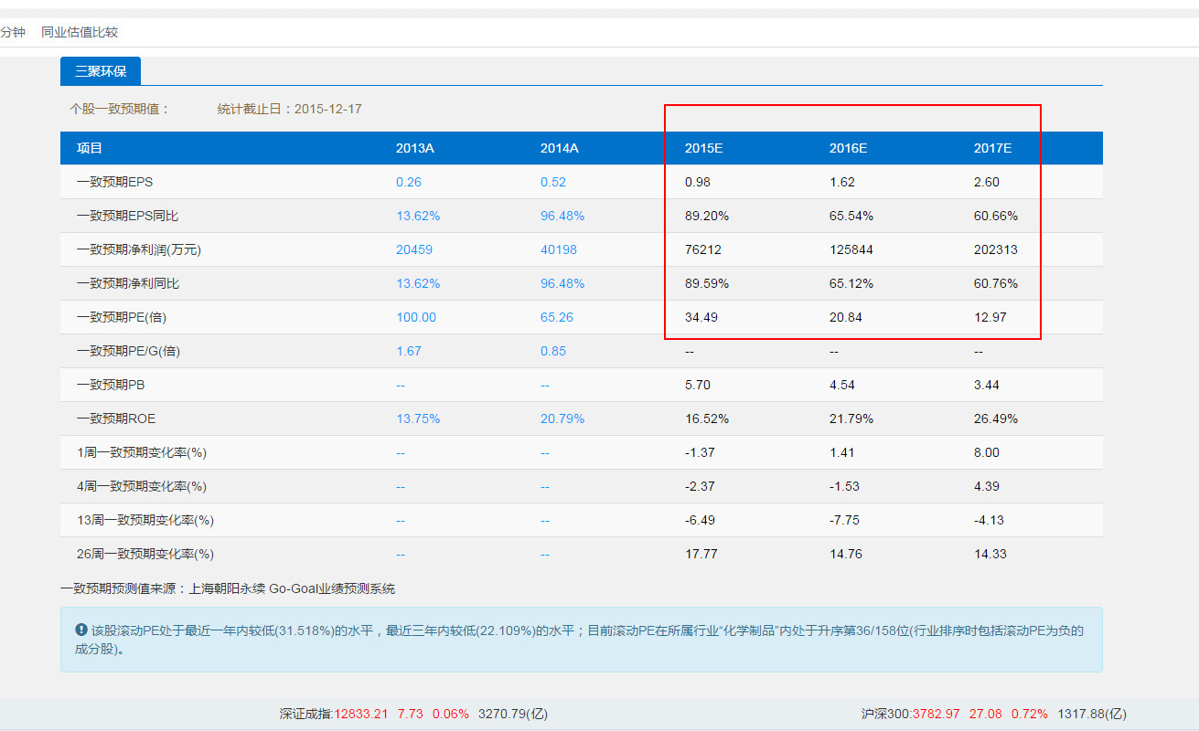Viewport: 1199px width, 731px height.
Task: Click the 2013A EPS value 0.26
Action: (409, 182)
